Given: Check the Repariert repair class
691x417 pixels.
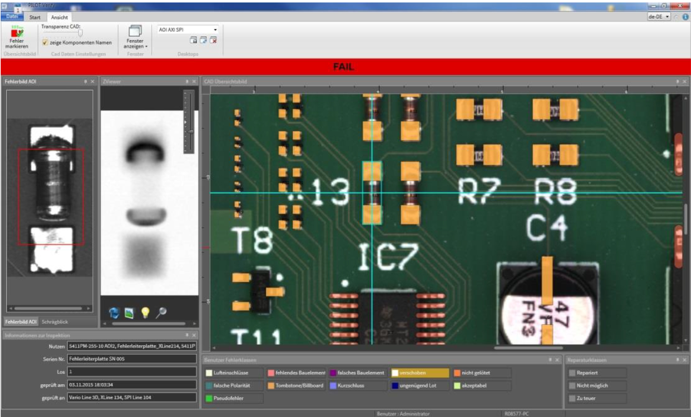Looking at the screenshot, I should (572, 372).
